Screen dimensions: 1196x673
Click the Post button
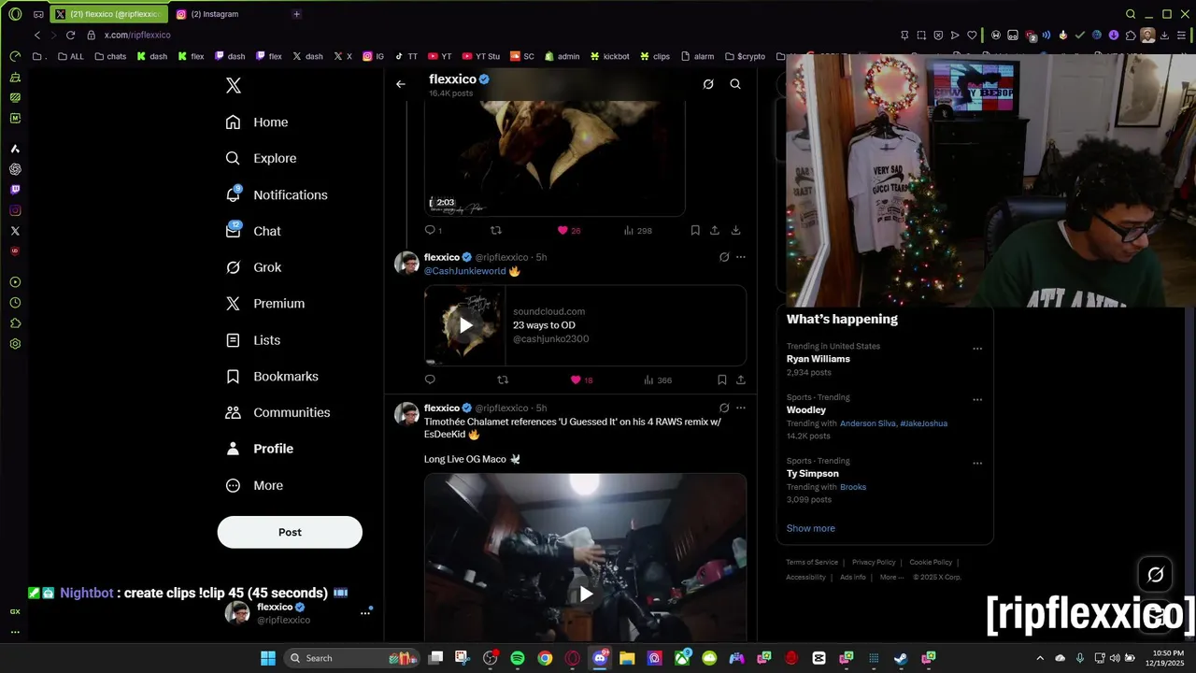coord(290,532)
